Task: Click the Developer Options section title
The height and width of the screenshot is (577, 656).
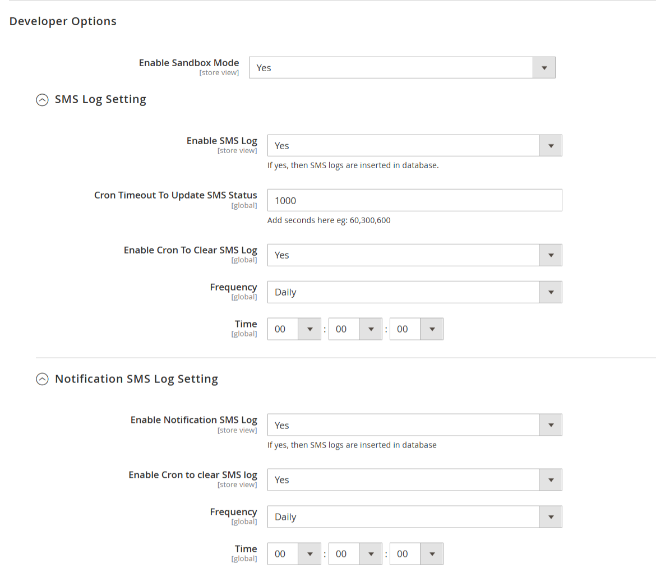Action: (63, 21)
